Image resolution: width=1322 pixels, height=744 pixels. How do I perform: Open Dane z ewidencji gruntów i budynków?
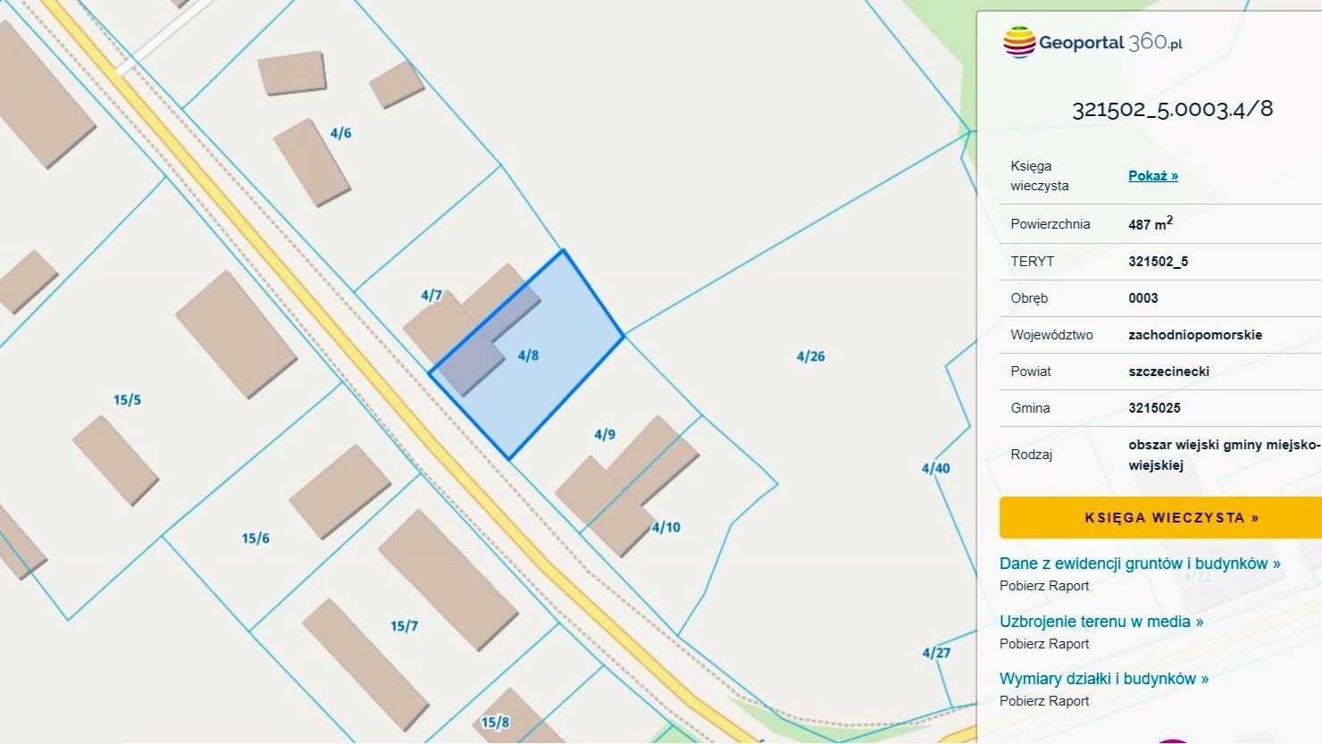[1139, 564]
